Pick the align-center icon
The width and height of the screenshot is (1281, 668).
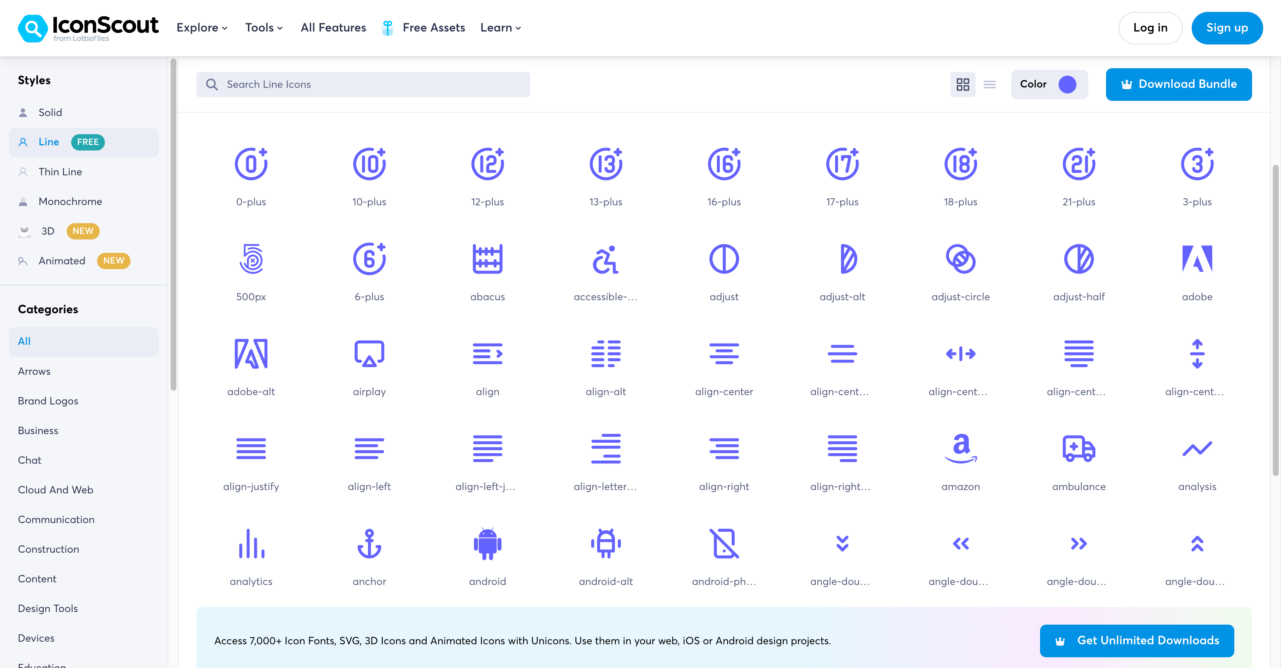tap(724, 354)
